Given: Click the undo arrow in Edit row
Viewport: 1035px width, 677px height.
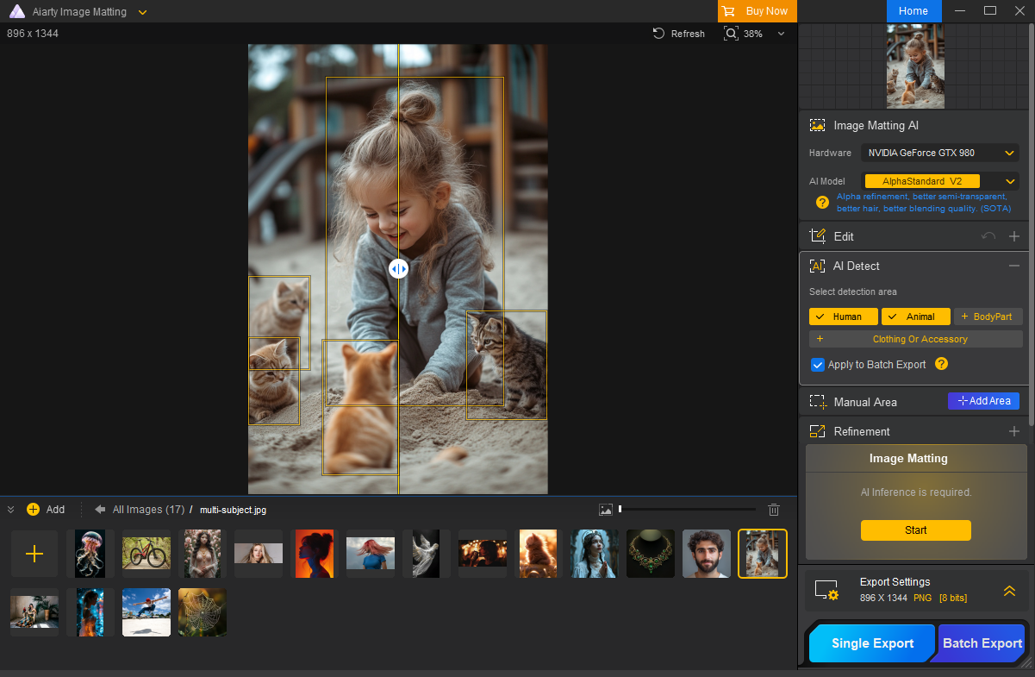Looking at the screenshot, I should pyautogui.click(x=988, y=236).
